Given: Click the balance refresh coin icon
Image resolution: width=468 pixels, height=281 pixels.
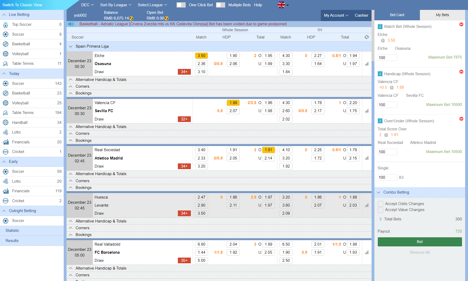Looking at the screenshot, I should pyautogui.click(x=131, y=18).
